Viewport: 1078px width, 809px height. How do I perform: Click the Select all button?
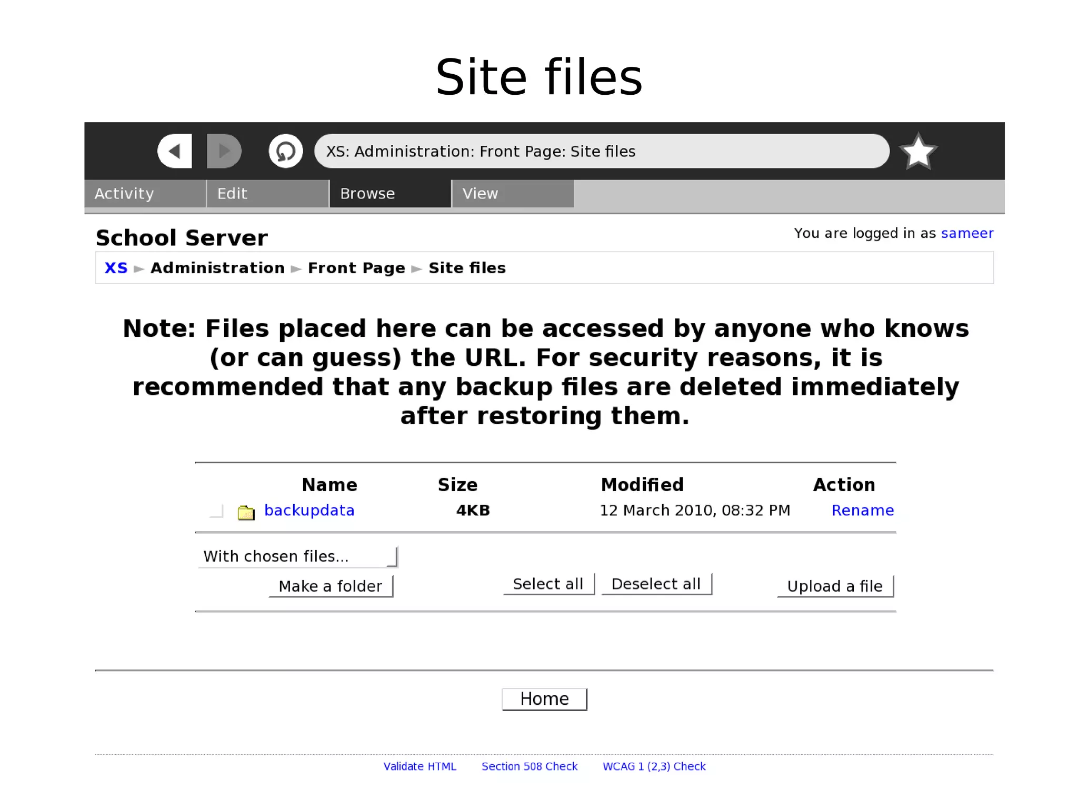[x=549, y=584]
